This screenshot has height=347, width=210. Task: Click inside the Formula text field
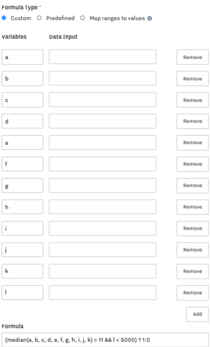105,339
